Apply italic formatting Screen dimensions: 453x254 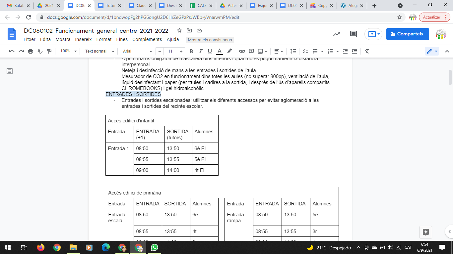[x=200, y=51]
